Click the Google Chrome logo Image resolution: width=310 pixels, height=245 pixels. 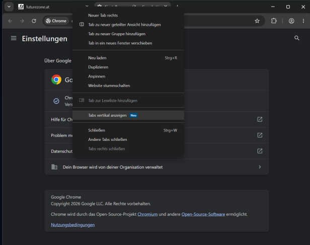(56, 79)
